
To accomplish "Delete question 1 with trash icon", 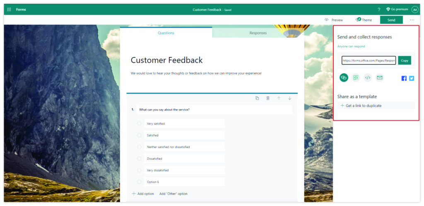I will point(268,98).
